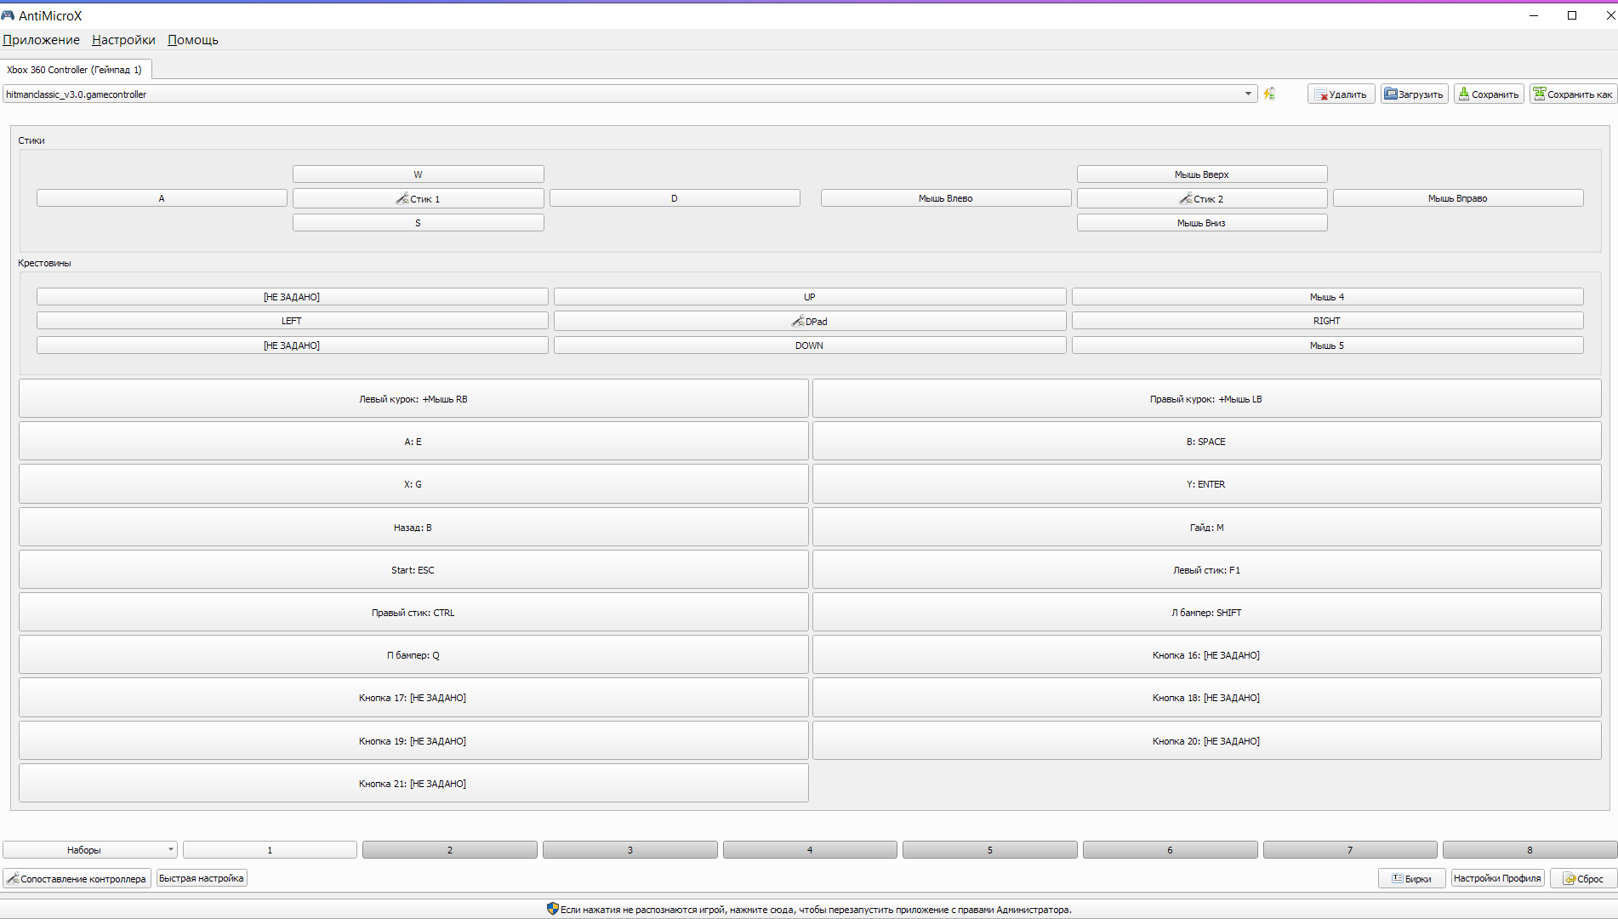Click the Удалить profile button

1341,94
